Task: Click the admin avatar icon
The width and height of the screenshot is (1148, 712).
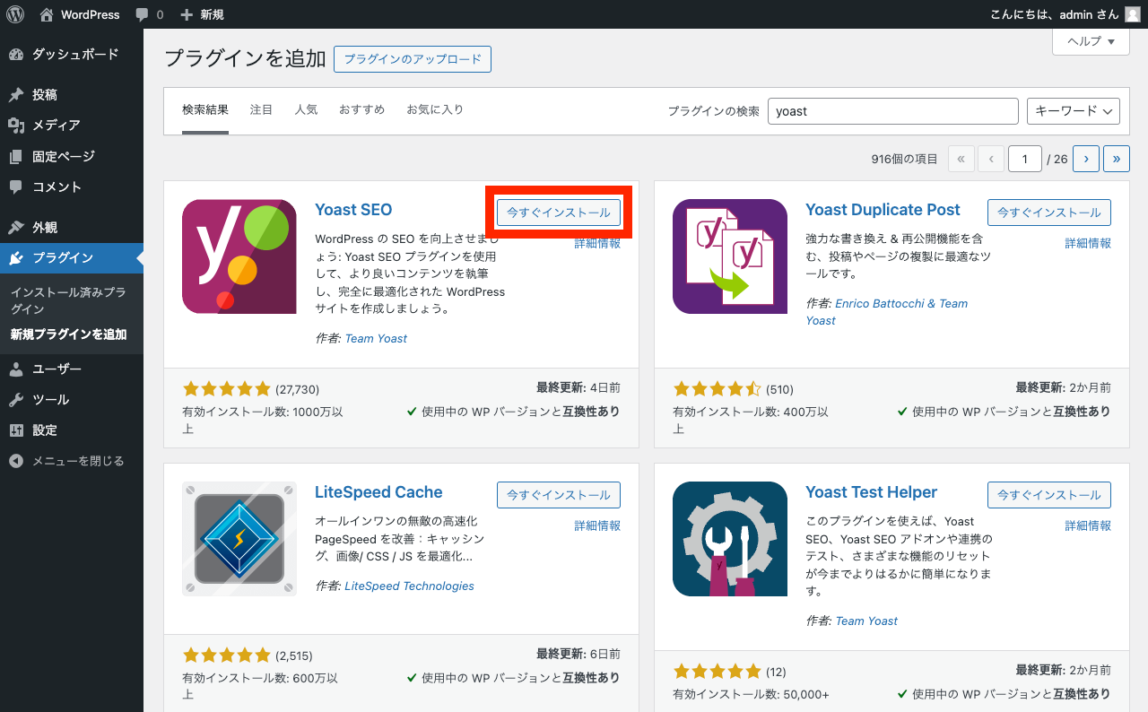Action: (x=1133, y=14)
